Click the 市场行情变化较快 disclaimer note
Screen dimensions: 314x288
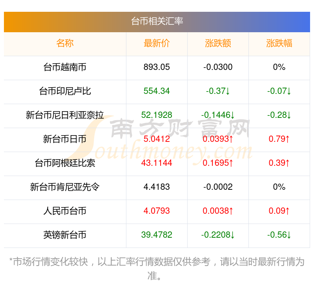157,269
